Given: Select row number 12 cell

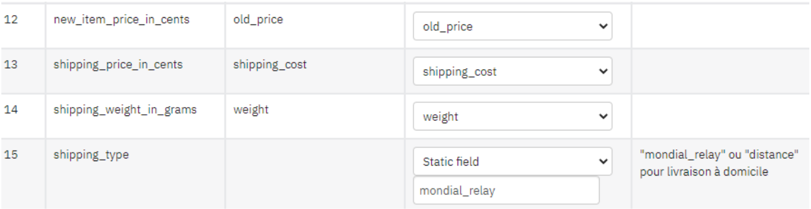Looking at the screenshot, I should click(x=23, y=27).
